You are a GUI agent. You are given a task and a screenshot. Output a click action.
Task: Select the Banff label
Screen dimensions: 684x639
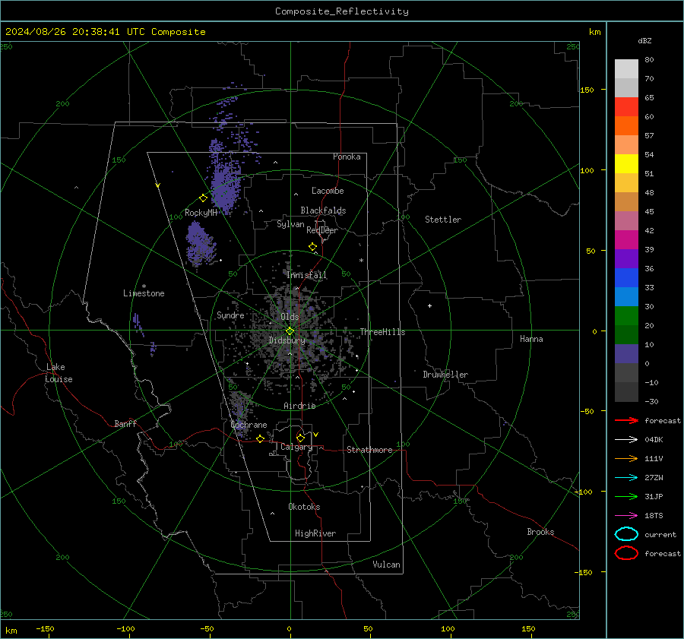coord(125,423)
